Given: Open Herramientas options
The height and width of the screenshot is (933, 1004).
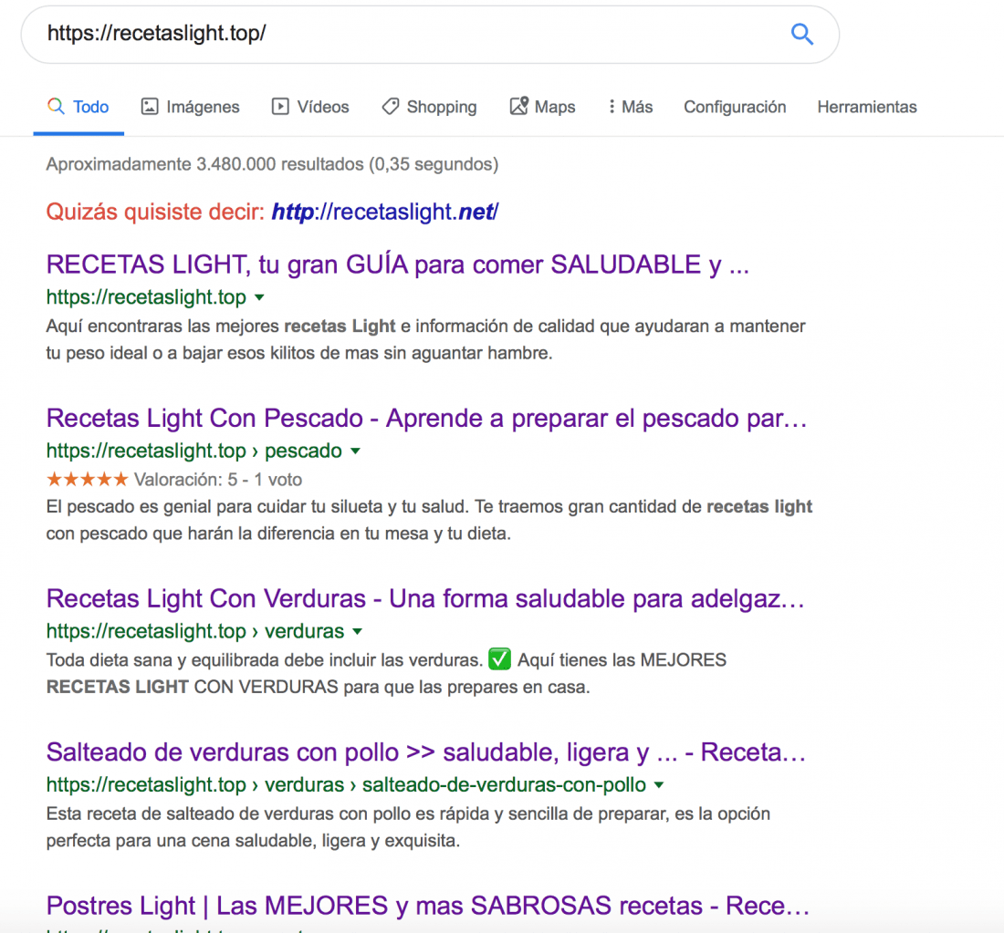Looking at the screenshot, I should (867, 107).
